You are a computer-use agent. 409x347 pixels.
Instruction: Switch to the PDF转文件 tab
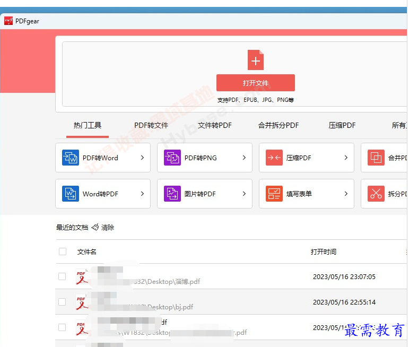tap(151, 126)
